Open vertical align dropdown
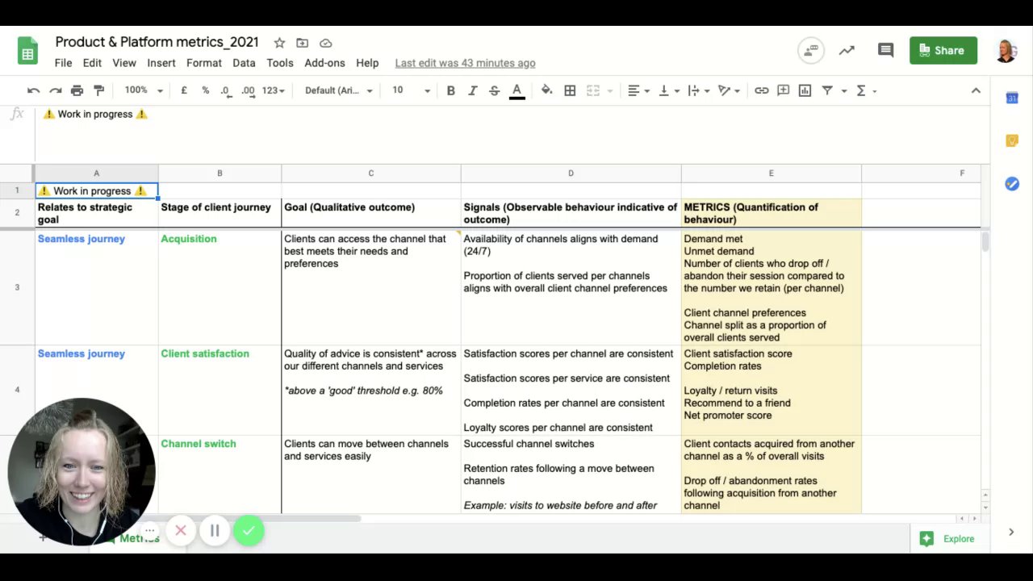Viewport: 1033px width, 581px height. (x=668, y=90)
